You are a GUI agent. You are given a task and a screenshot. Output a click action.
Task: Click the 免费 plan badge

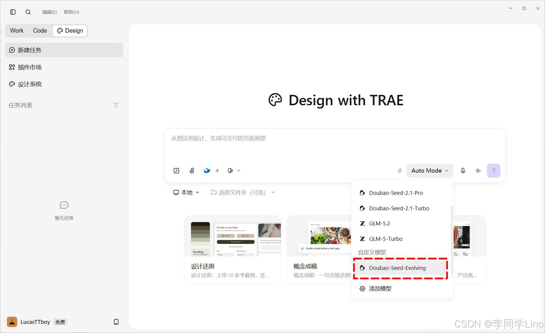pos(60,322)
